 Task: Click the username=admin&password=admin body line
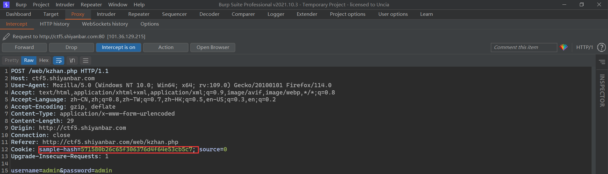[x=61, y=171]
